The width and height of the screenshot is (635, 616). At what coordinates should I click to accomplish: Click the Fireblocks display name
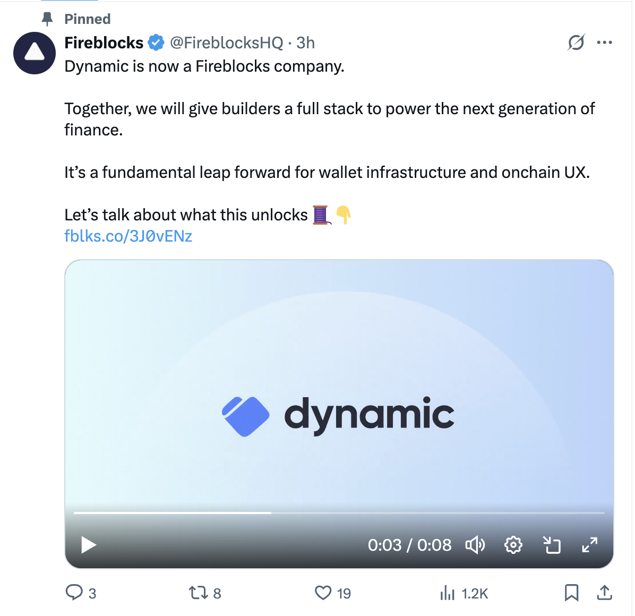[x=104, y=42]
